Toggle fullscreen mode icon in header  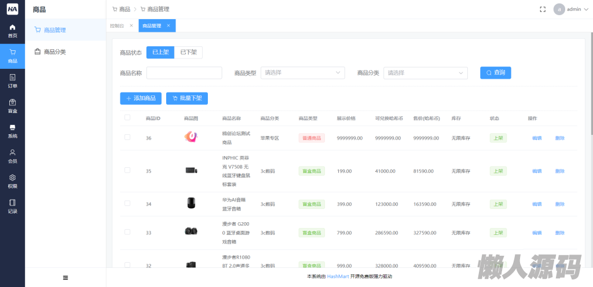point(543,9)
